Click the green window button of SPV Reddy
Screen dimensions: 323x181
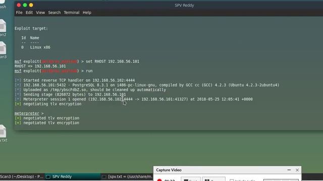pyautogui.click(x=25, y=5)
